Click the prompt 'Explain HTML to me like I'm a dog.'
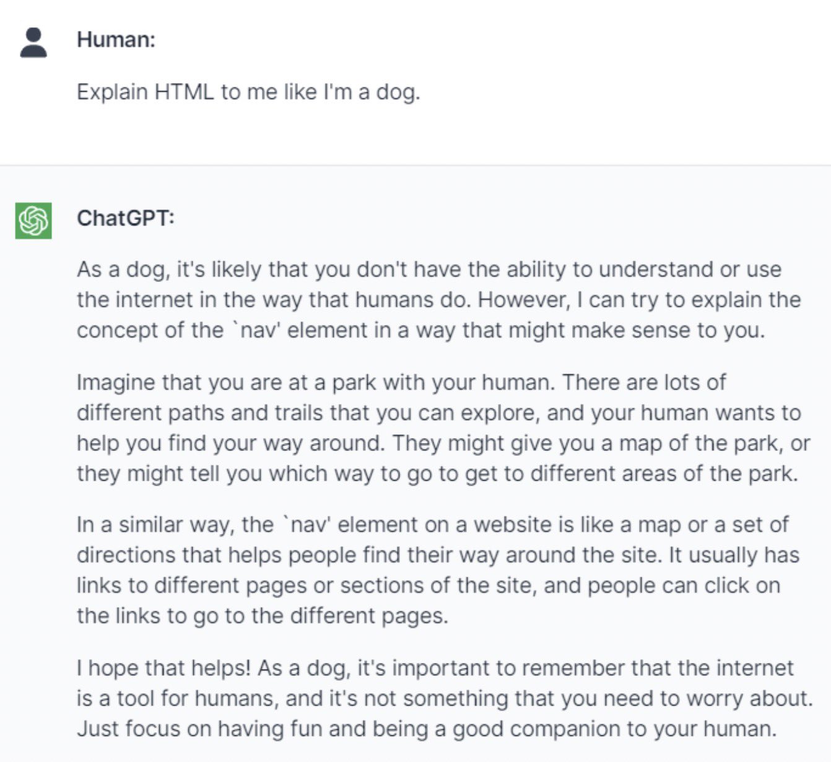Image resolution: width=831 pixels, height=762 pixels. [x=248, y=92]
